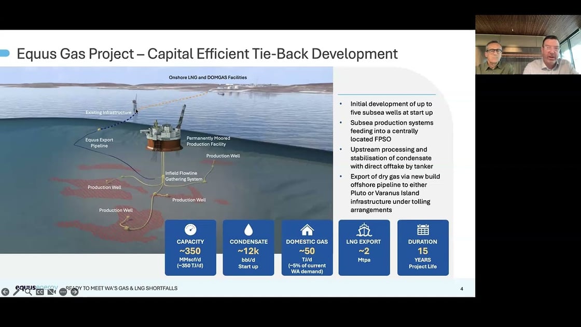Viewport: 581px width, 327px height.
Task: Click the 'Existing Infrastructure' label
Action: (108, 112)
